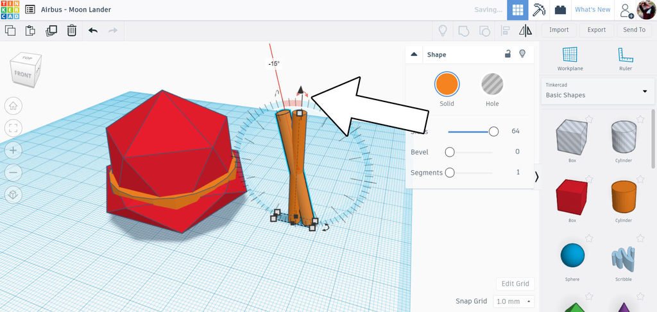657x312 pixels.
Task: Click the Home view button
Action: (13, 106)
